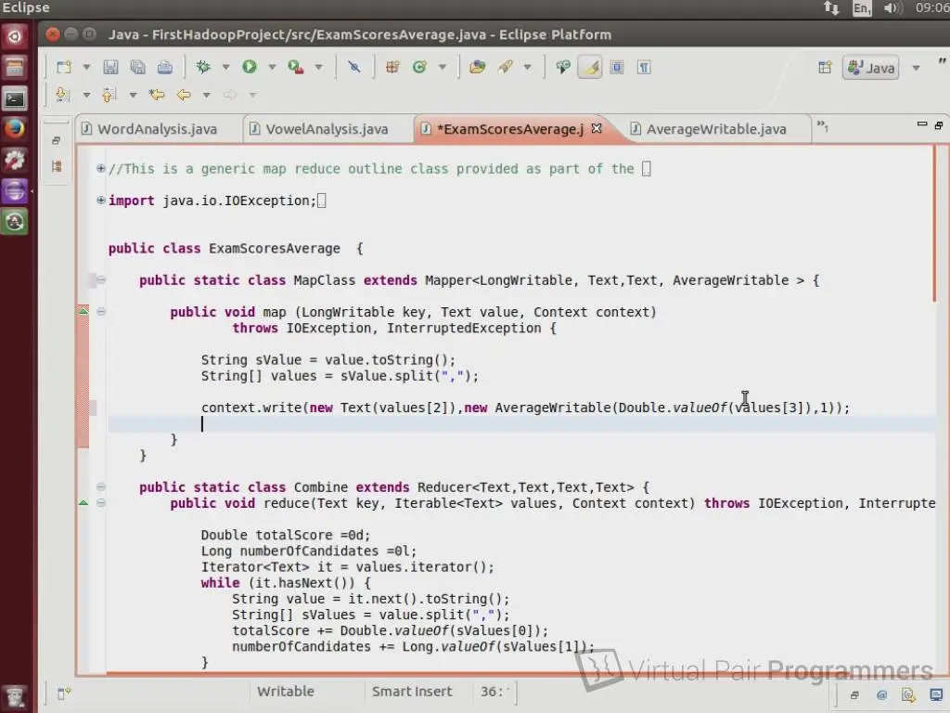Open the Debug configurations dropdown arrow

pyautogui.click(x=225, y=67)
